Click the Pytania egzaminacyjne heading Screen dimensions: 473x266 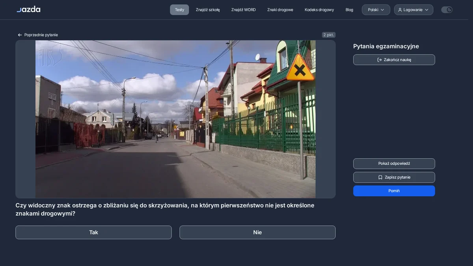coord(386,46)
